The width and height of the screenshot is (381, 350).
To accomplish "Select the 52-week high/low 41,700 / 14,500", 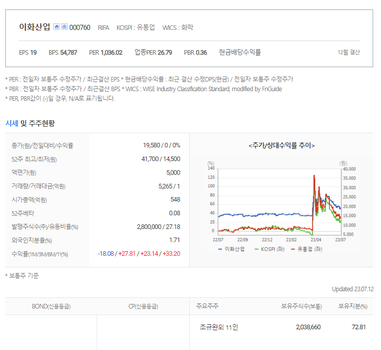I will pos(161,159).
